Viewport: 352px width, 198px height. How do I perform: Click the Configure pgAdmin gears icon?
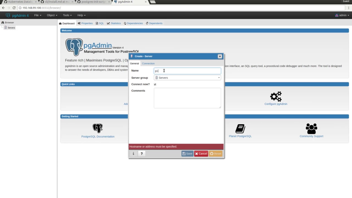[276, 97]
